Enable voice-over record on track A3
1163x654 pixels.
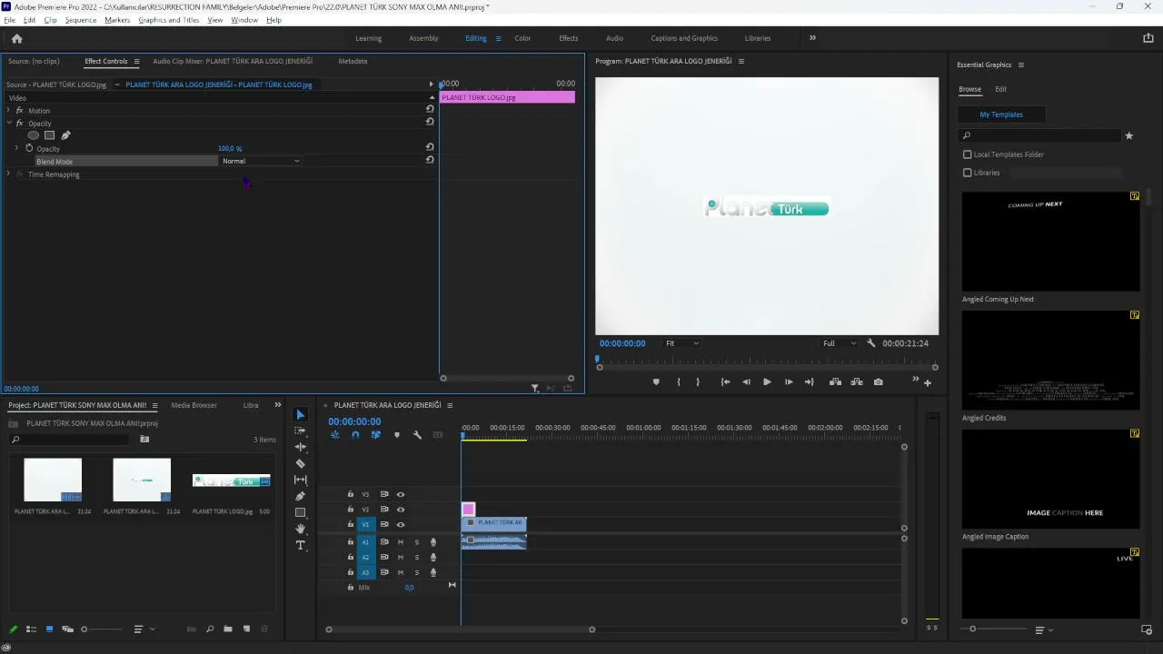click(433, 573)
